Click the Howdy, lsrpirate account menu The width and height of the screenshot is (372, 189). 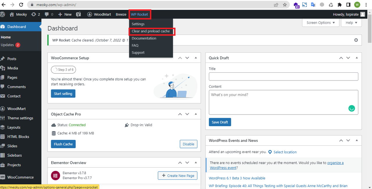349,14
